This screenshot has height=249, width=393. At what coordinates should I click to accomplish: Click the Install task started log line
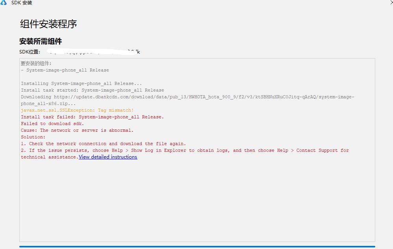[93, 90]
